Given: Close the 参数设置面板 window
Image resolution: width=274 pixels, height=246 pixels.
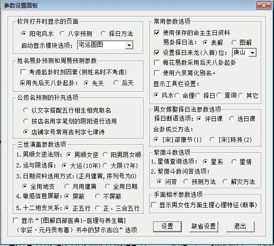Looking at the screenshot, I should (x=264, y=5).
